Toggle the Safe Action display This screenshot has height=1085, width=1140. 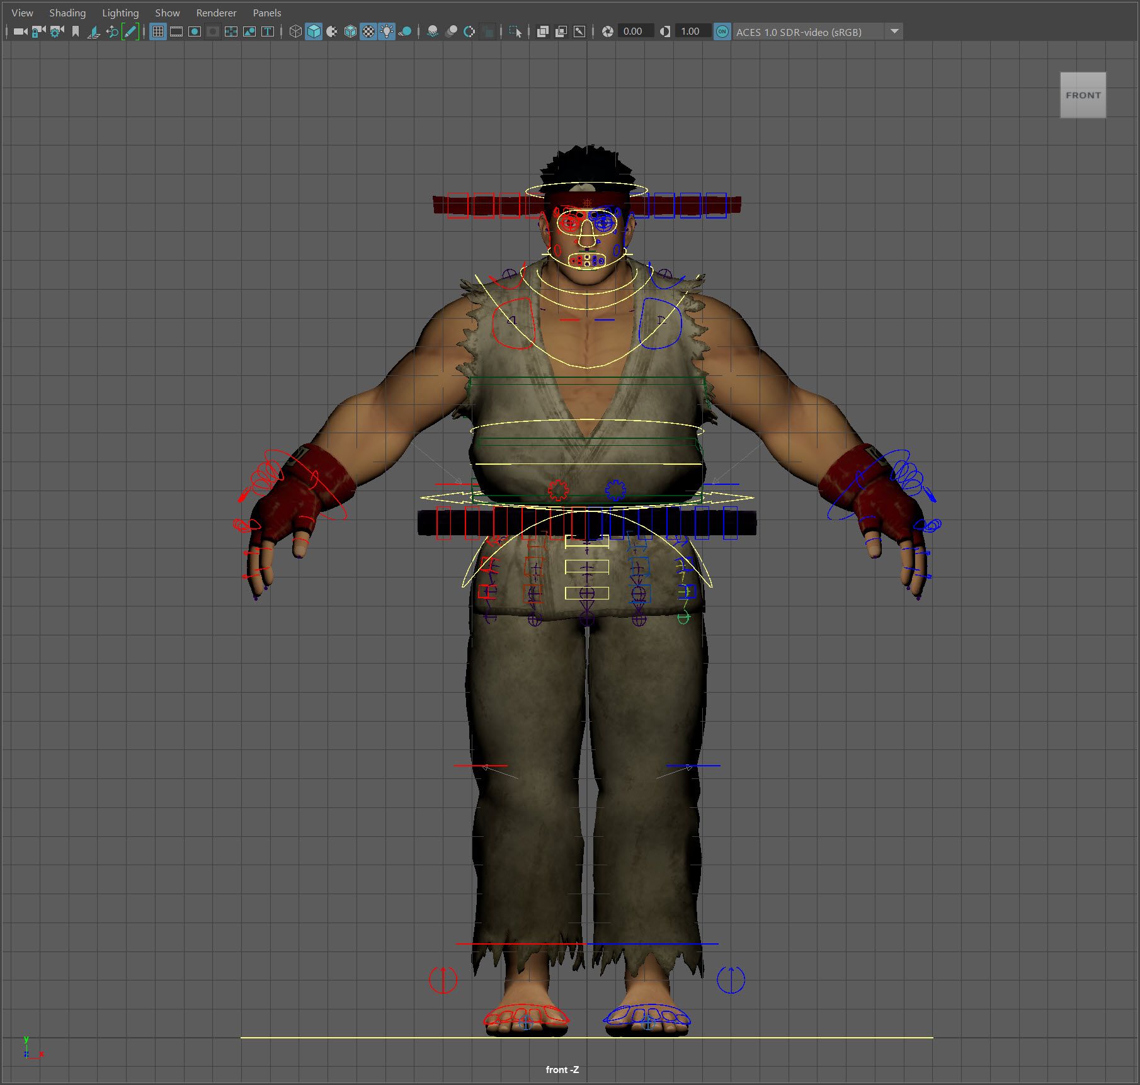pyautogui.click(x=249, y=31)
